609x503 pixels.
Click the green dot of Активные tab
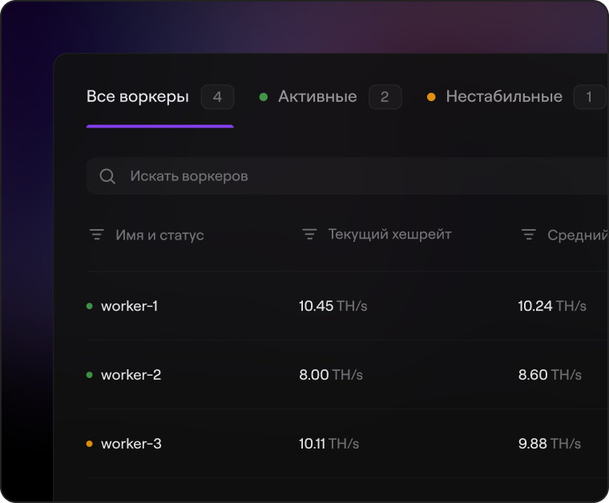[264, 97]
